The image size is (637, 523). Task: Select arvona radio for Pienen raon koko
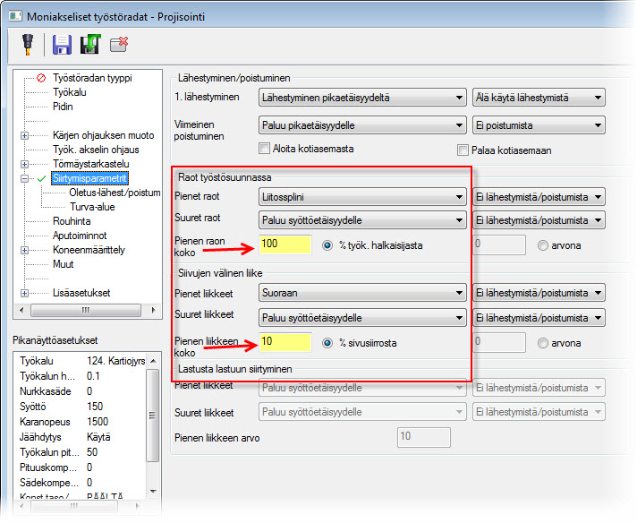pos(542,245)
